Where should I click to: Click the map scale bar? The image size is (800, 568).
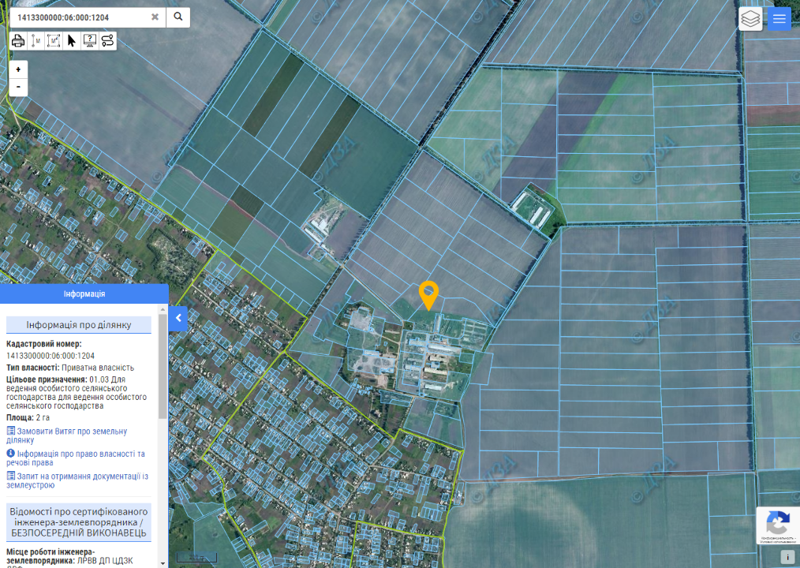[196, 558]
